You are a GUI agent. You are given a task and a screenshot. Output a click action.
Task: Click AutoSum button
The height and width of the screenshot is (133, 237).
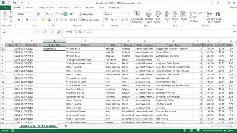(196, 13)
